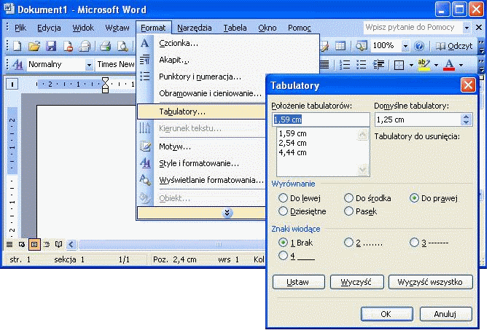
Task: Switch to Normal view icon in status area
Action: click(9, 244)
